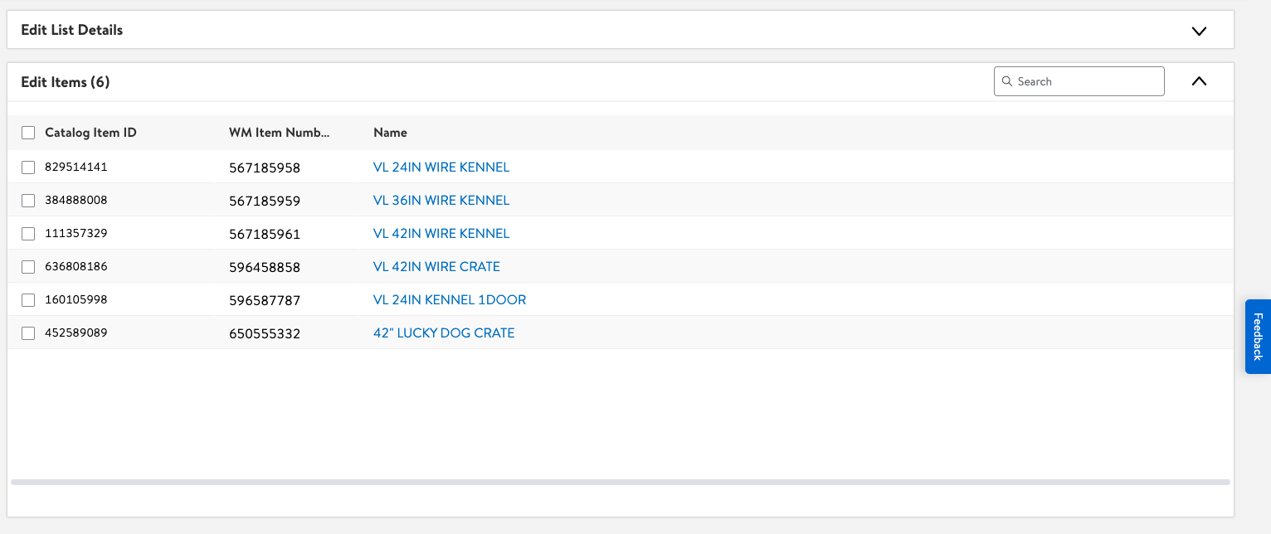This screenshot has height=534, width=1271.
Task: Open the Feedback side tab
Action: click(x=1258, y=337)
